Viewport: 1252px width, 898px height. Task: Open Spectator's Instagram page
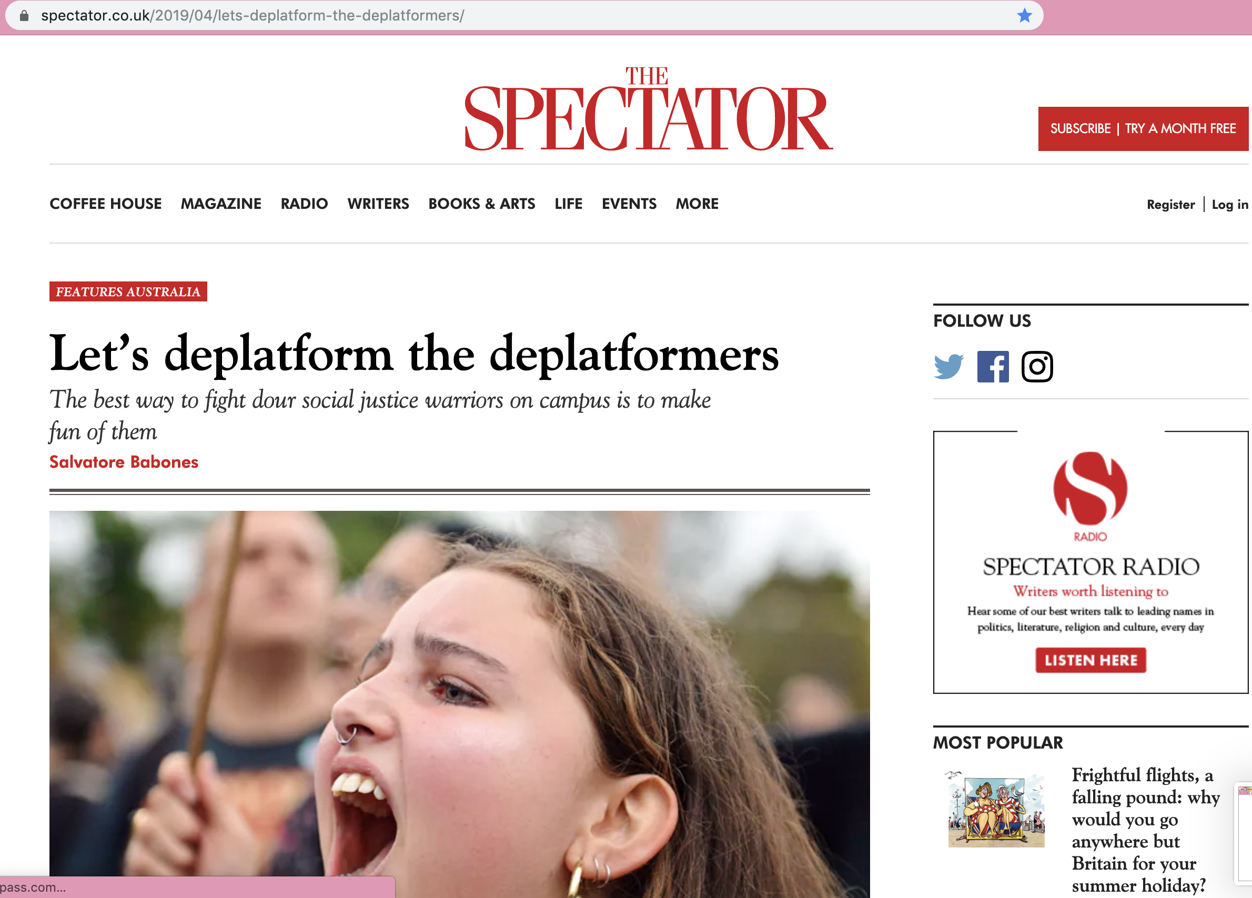[1037, 367]
